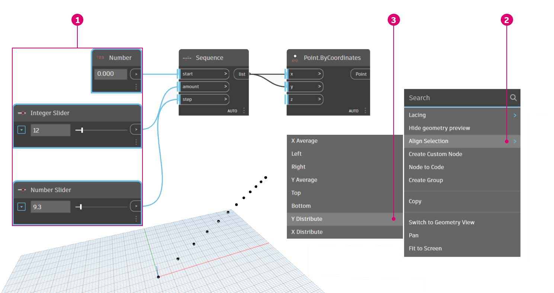Choose Right alignment

[345, 167]
